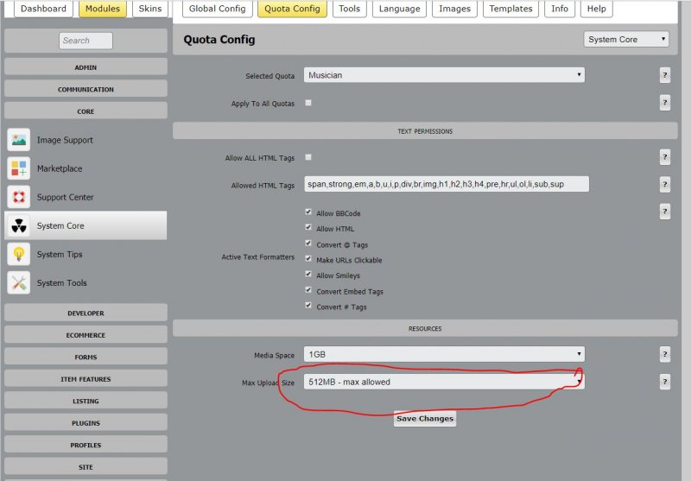
Task: Disable the Allow Smileys checkbox
Action: [308, 275]
